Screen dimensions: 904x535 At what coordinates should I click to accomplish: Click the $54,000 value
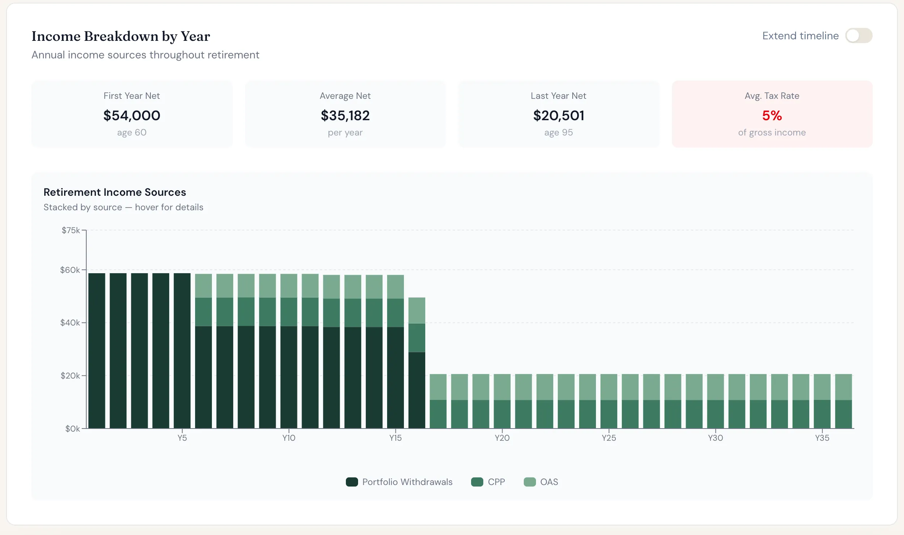pos(132,116)
